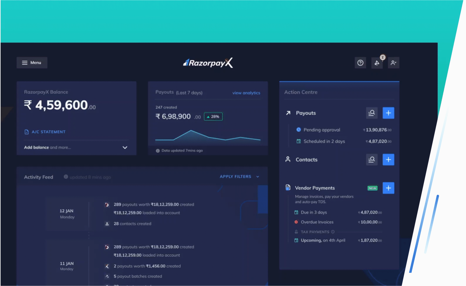This screenshot has height=286, width=466.
Task: Search payouts in Action Centre
Action: [372, 113]
